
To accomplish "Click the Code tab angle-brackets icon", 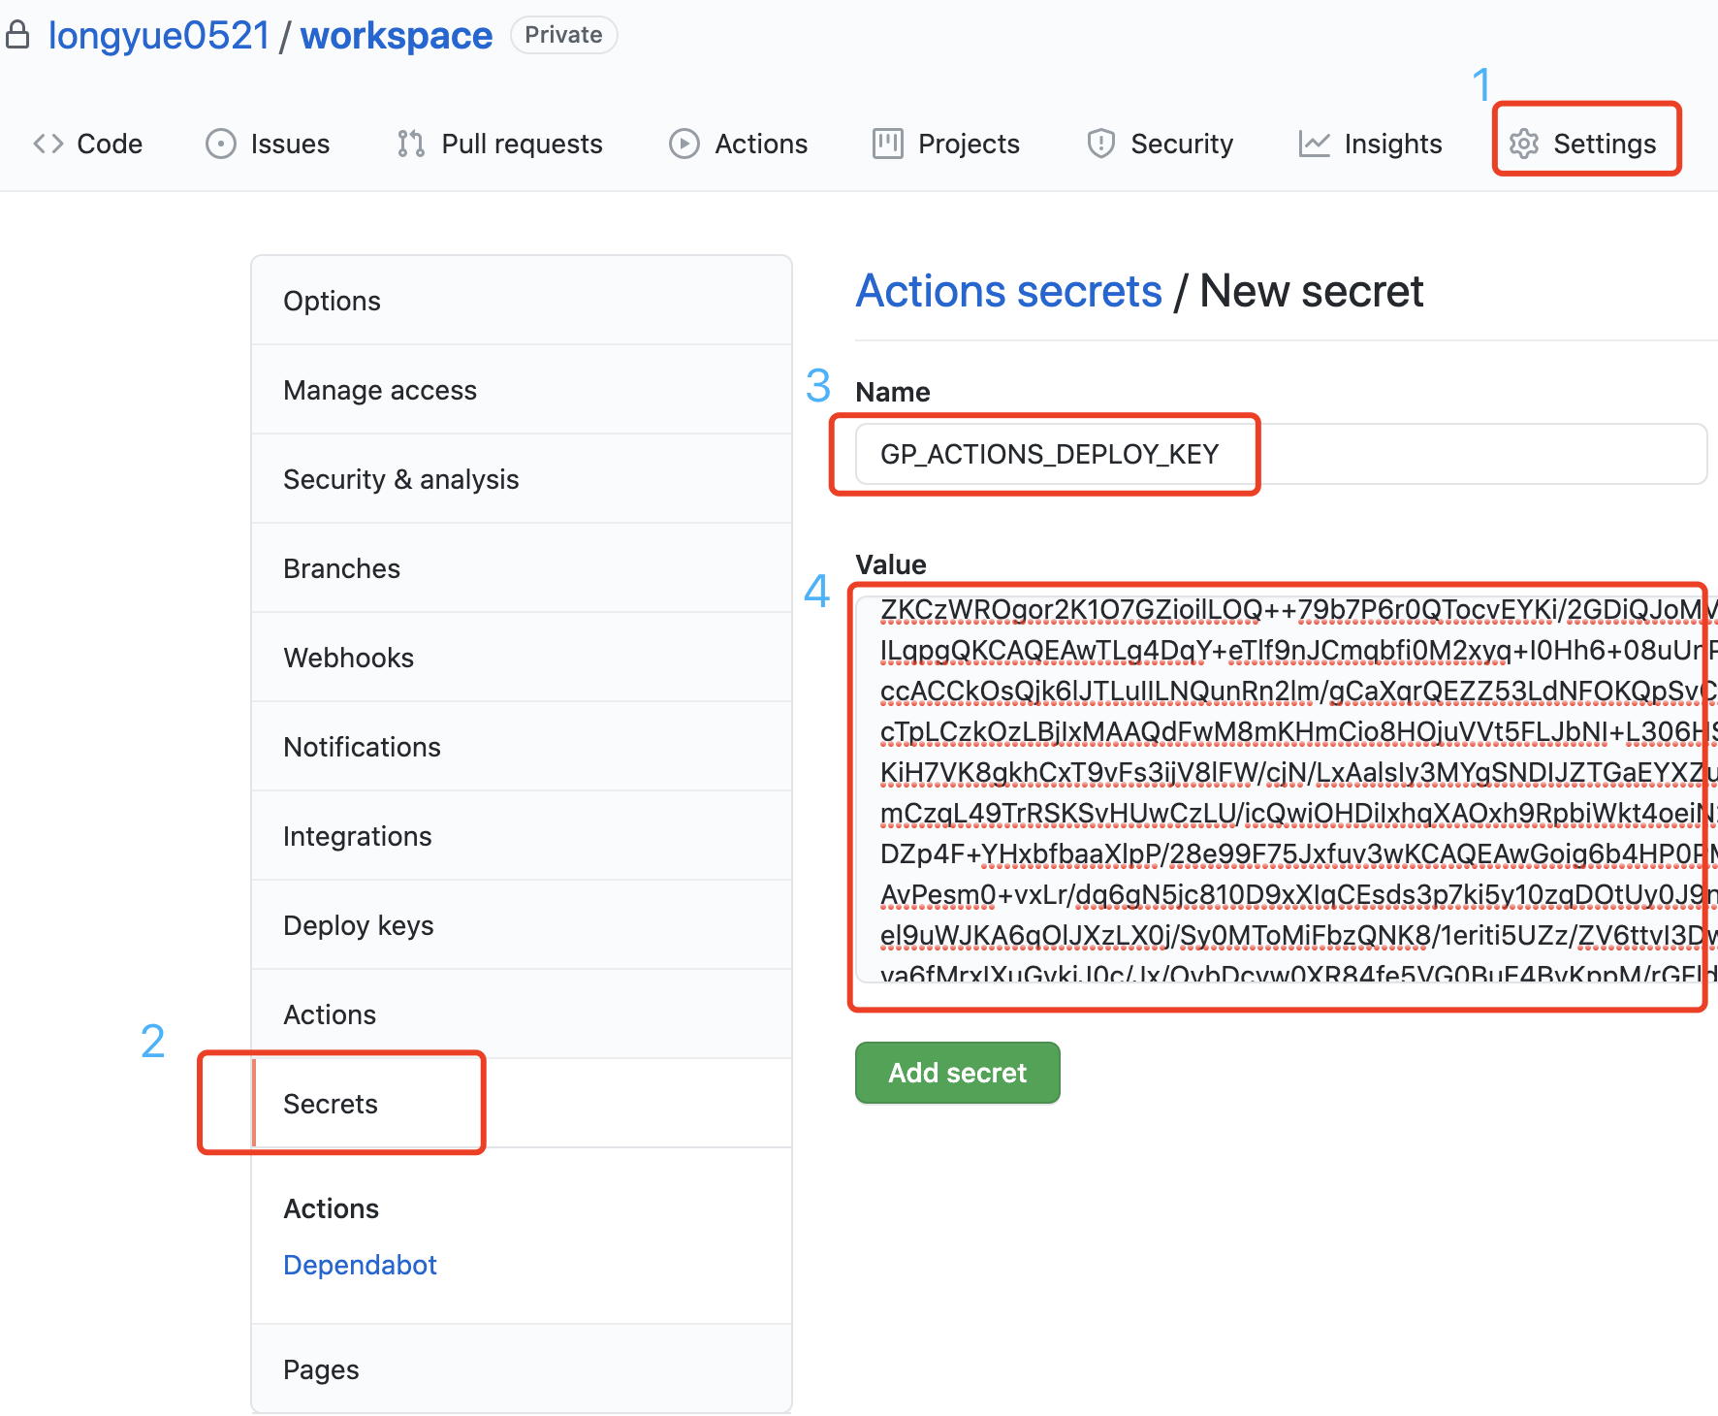I will 48,144.
